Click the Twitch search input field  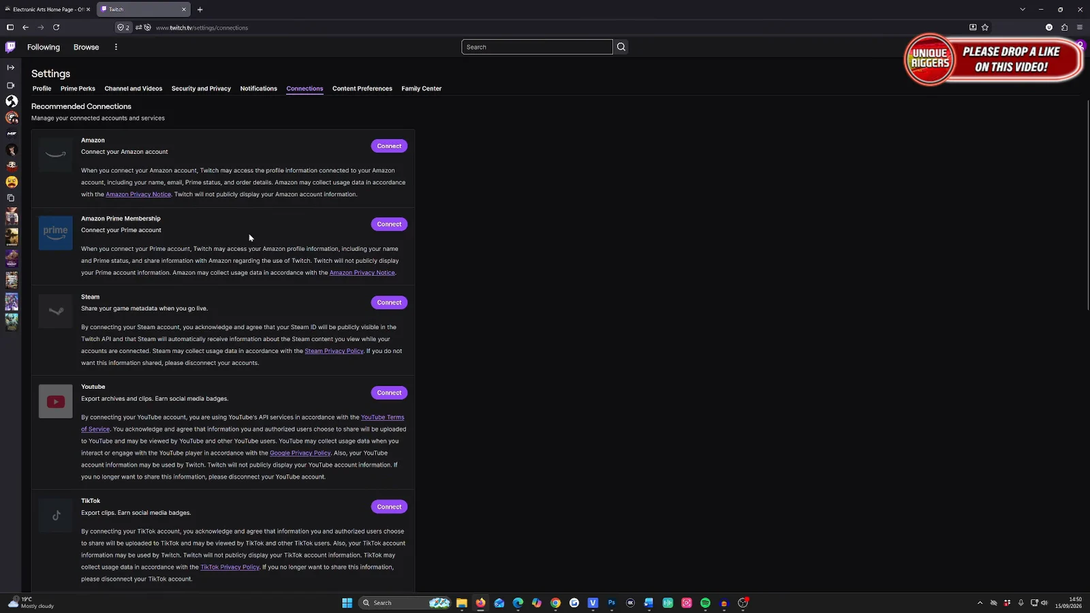[x=537, y=47]
